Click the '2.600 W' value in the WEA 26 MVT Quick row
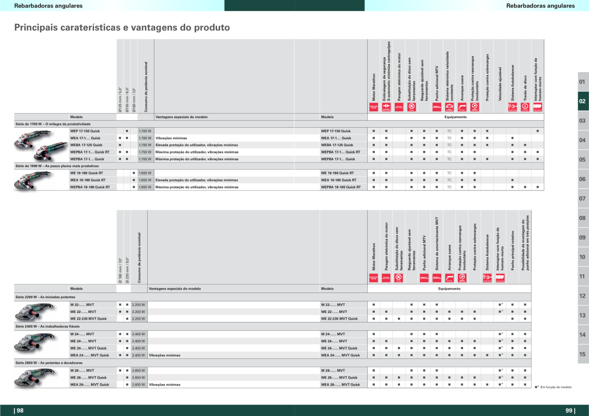Screen dimensions: 589x416 pyautogui.click(x=139, y=385)
